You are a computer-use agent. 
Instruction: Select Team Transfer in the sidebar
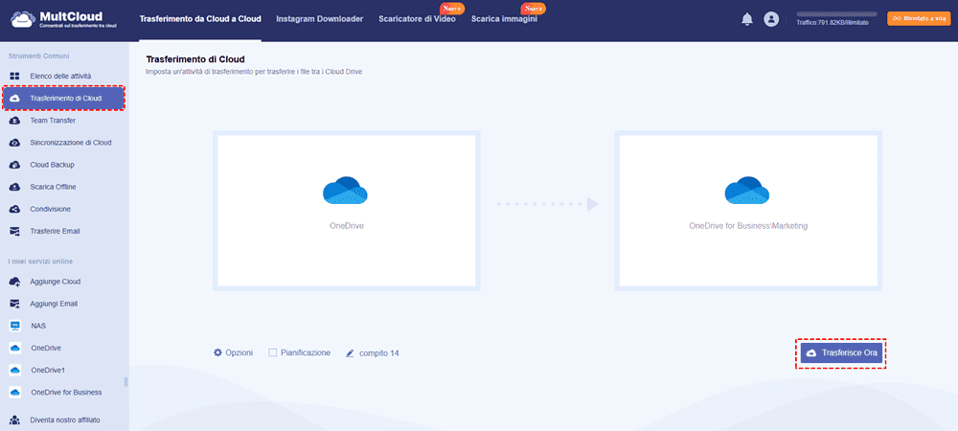tap(53, 121)
